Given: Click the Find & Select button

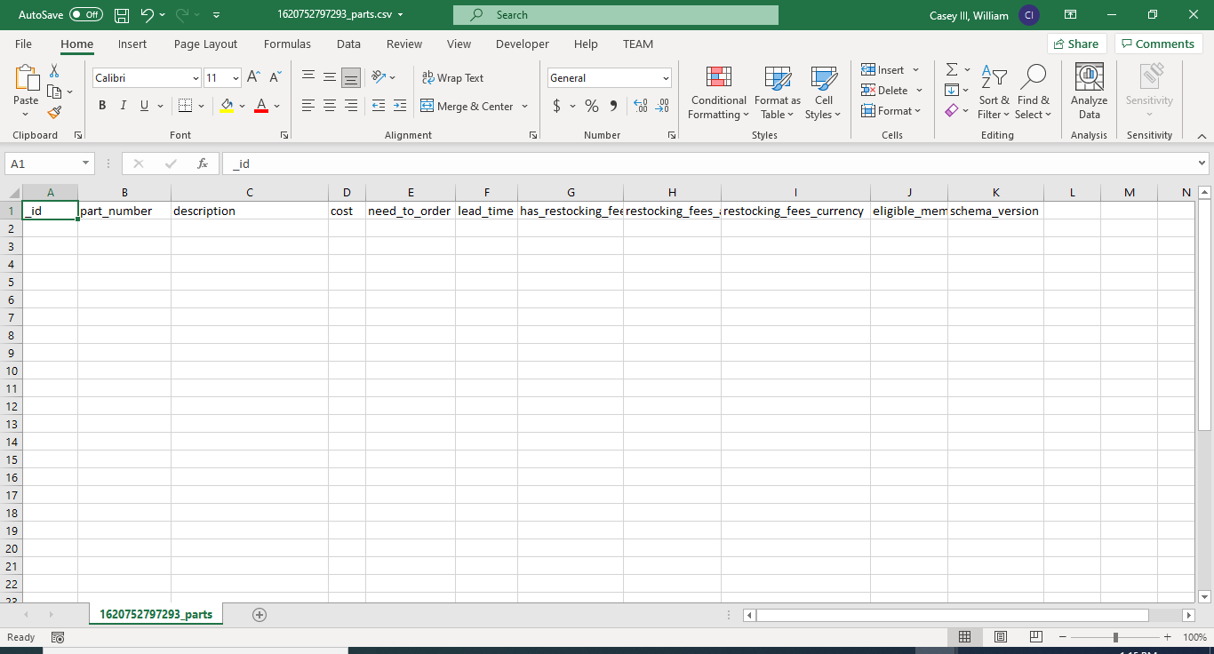Looking at the screenshot, I should [1033, 92].
